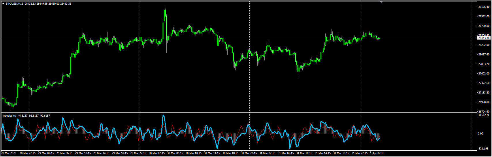Click the triangle arrow beside BTCUSD,M15
This screenshot has width=492, height=157.
click(x=3, y=4)
